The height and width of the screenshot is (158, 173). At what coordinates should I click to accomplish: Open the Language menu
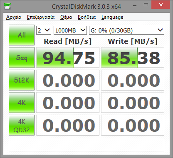[x=112, y=17]
